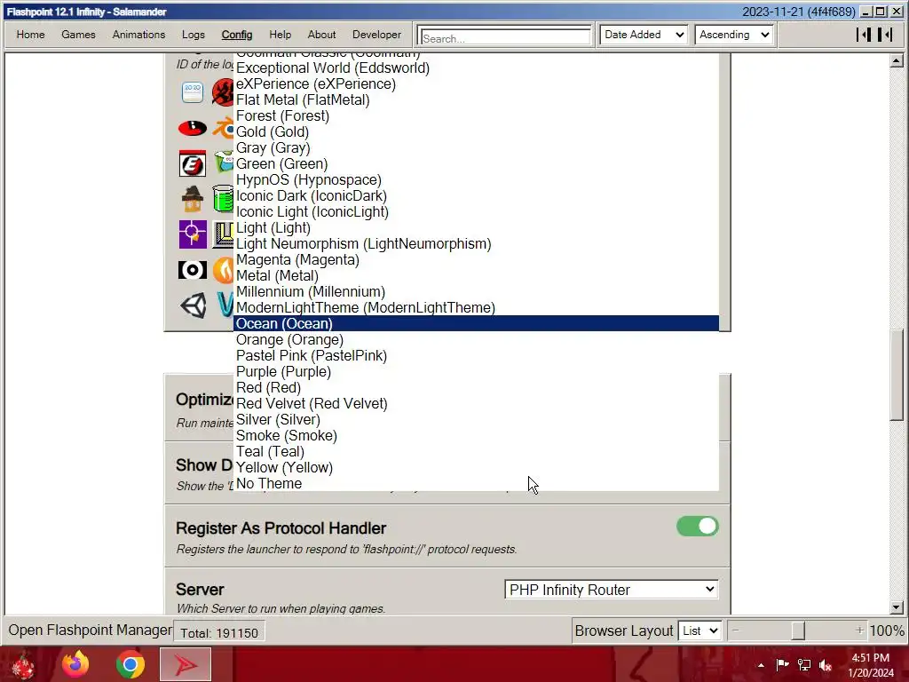Open the Games tab
This screenshot has width=909, height=682.
pyautogui.click(x=78, y=35)
